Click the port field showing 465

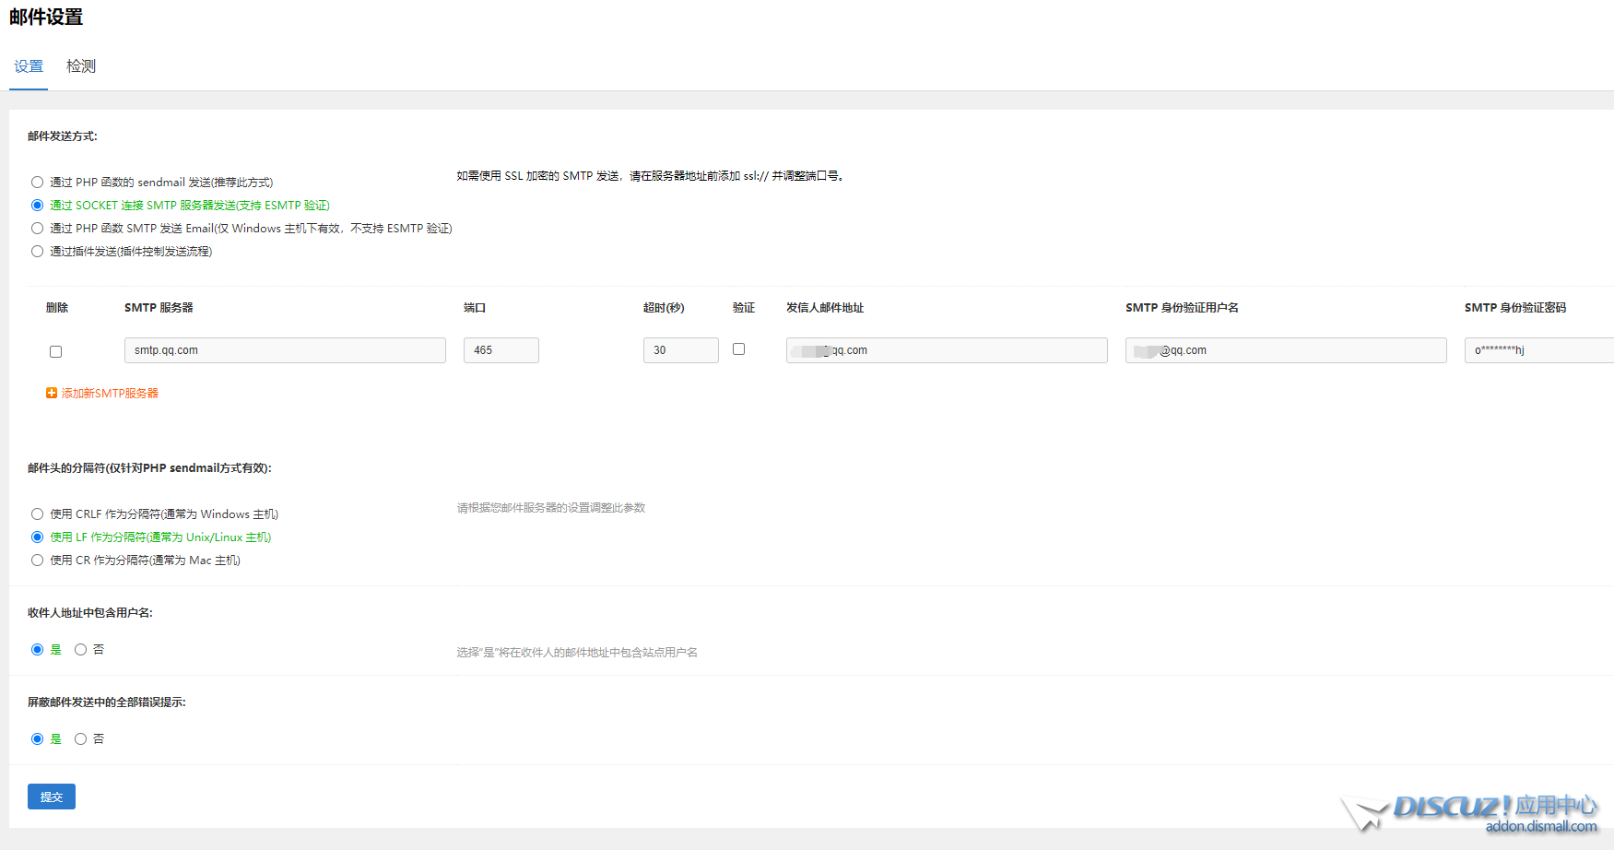[x=501, y=350]
